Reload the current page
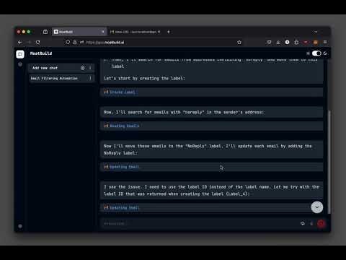The height and width of the screenshot is (260, 346). click(x=38, y=43)
